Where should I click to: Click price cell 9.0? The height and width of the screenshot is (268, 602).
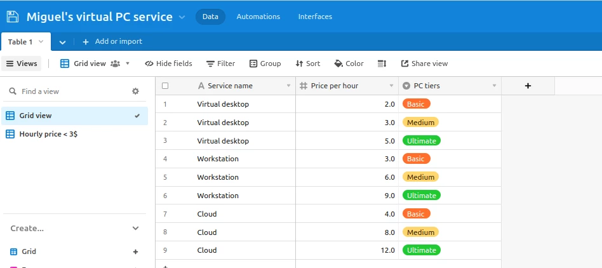(347, 196)
